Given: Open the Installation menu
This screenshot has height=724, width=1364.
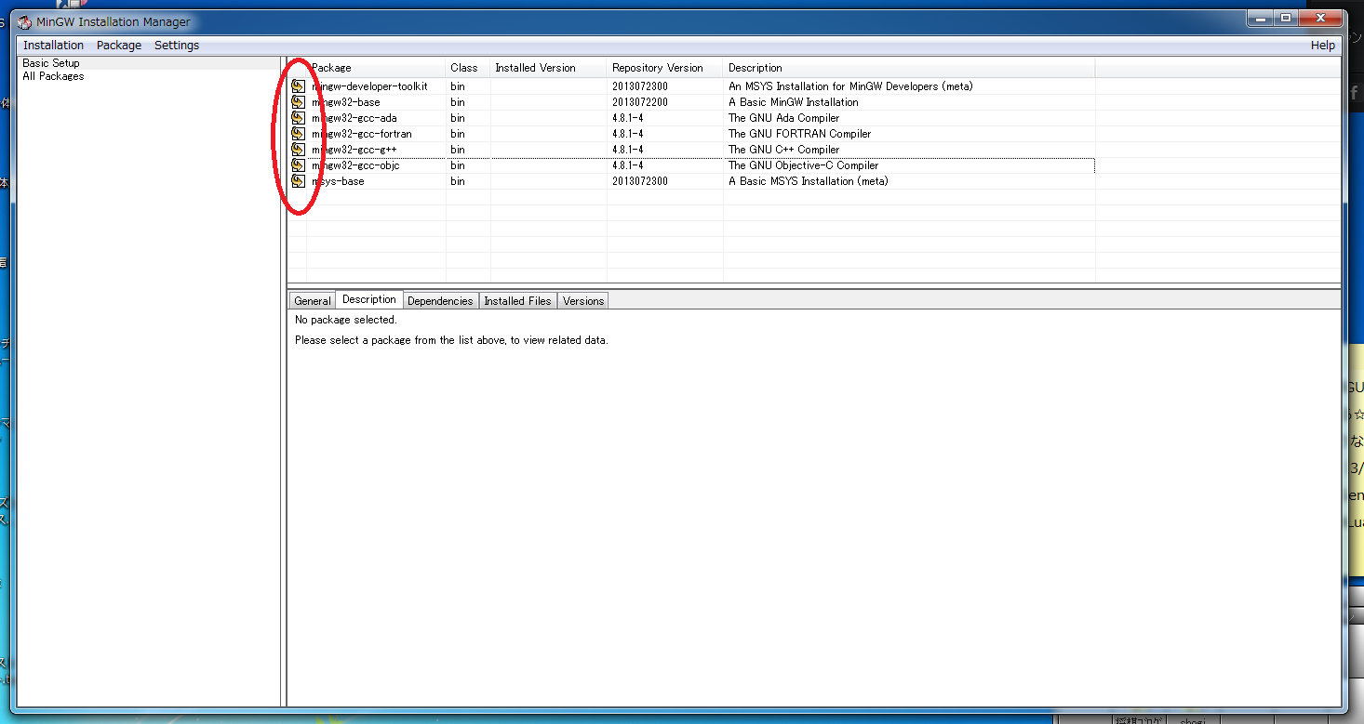Looking at the screenshot, I should 53,46.
